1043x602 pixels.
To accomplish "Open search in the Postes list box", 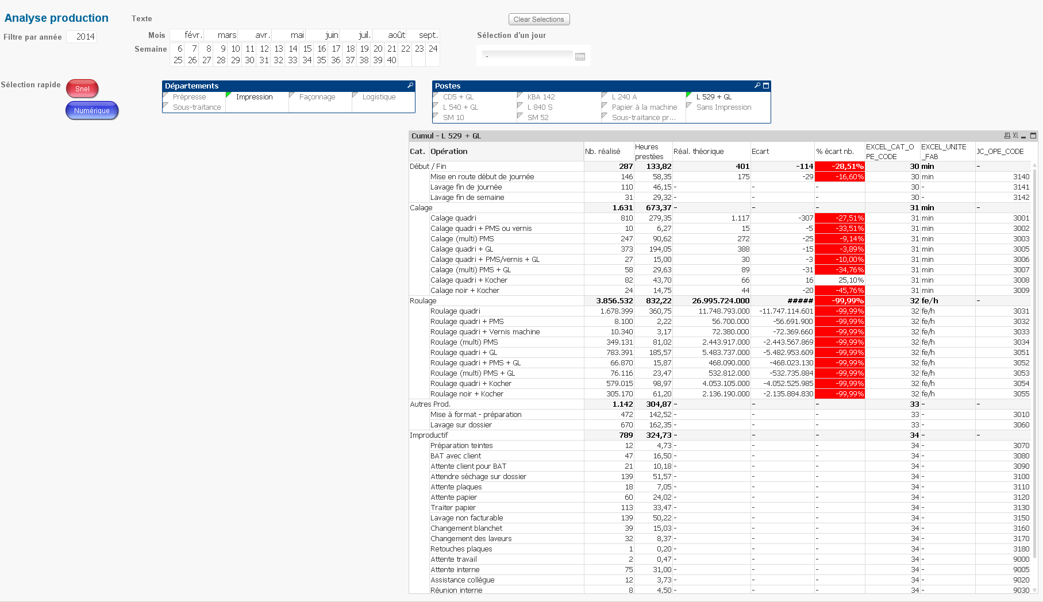I will click(x=757, y=86).
